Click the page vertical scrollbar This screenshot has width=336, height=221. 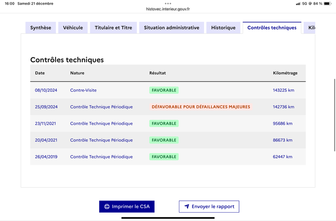pos(334,115)
